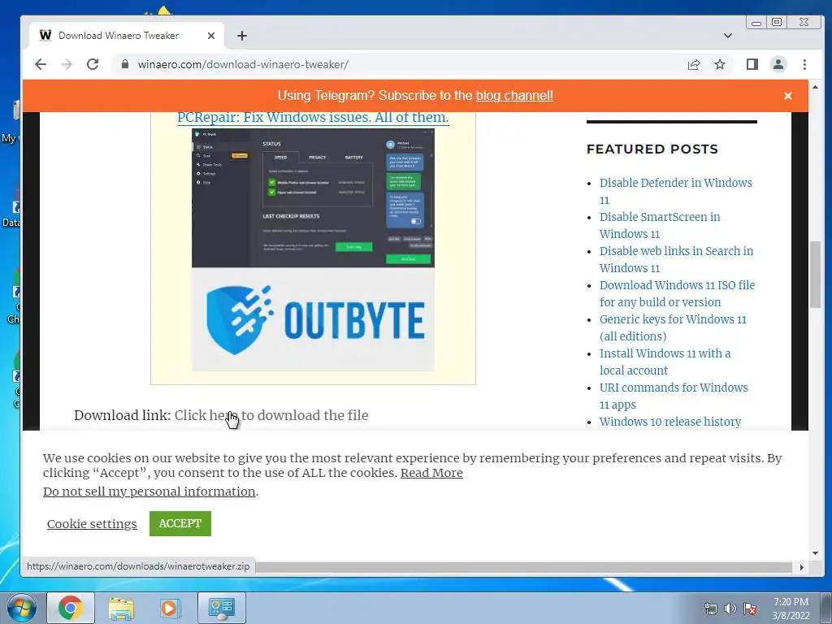The image size is (832, 624).
Task: Click Do not sell my personal information
Action: coord(149,492)
